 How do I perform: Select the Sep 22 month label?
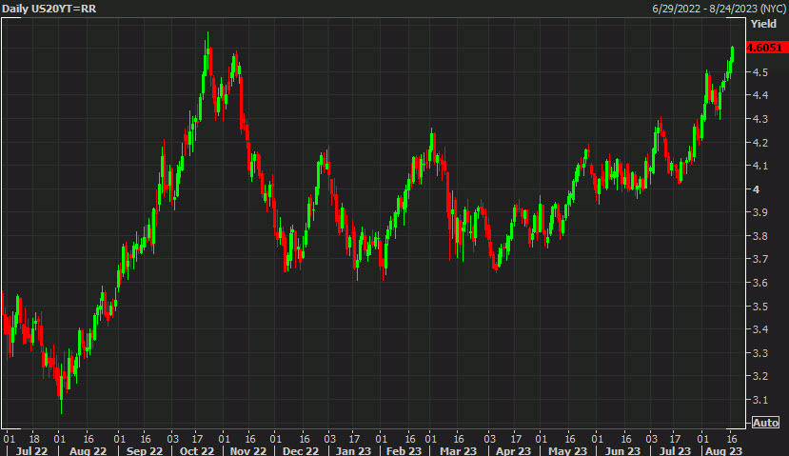[145, 450]
